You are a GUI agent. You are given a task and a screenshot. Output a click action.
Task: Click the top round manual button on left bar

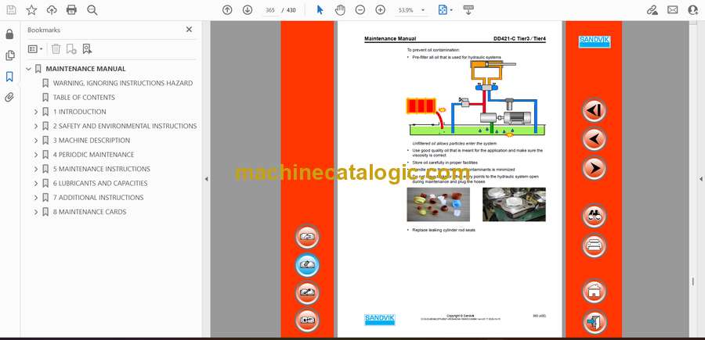pyautogui.click(x=308, y=237)
